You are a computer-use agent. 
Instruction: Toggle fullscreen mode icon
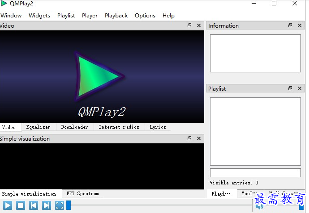pyautogui.click(x=60, y=205)
